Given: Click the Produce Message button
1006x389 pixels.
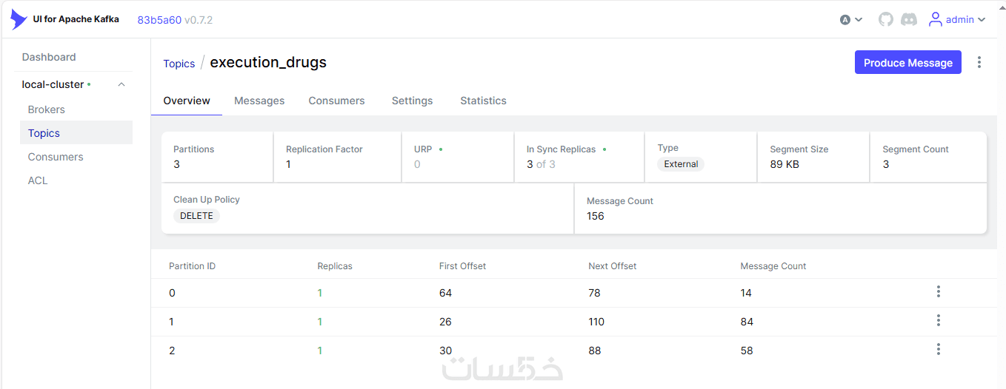Looking at the screenshot, I should (x=907, y=63).
